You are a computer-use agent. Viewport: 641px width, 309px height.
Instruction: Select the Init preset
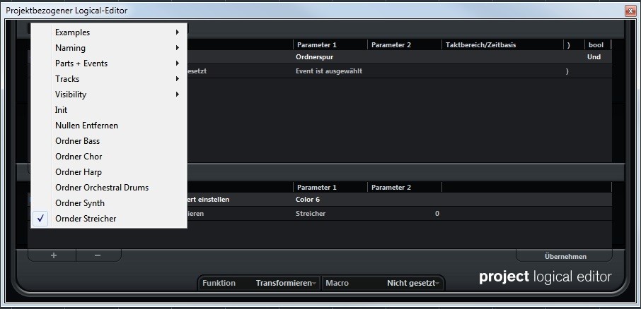coord(109,109)
